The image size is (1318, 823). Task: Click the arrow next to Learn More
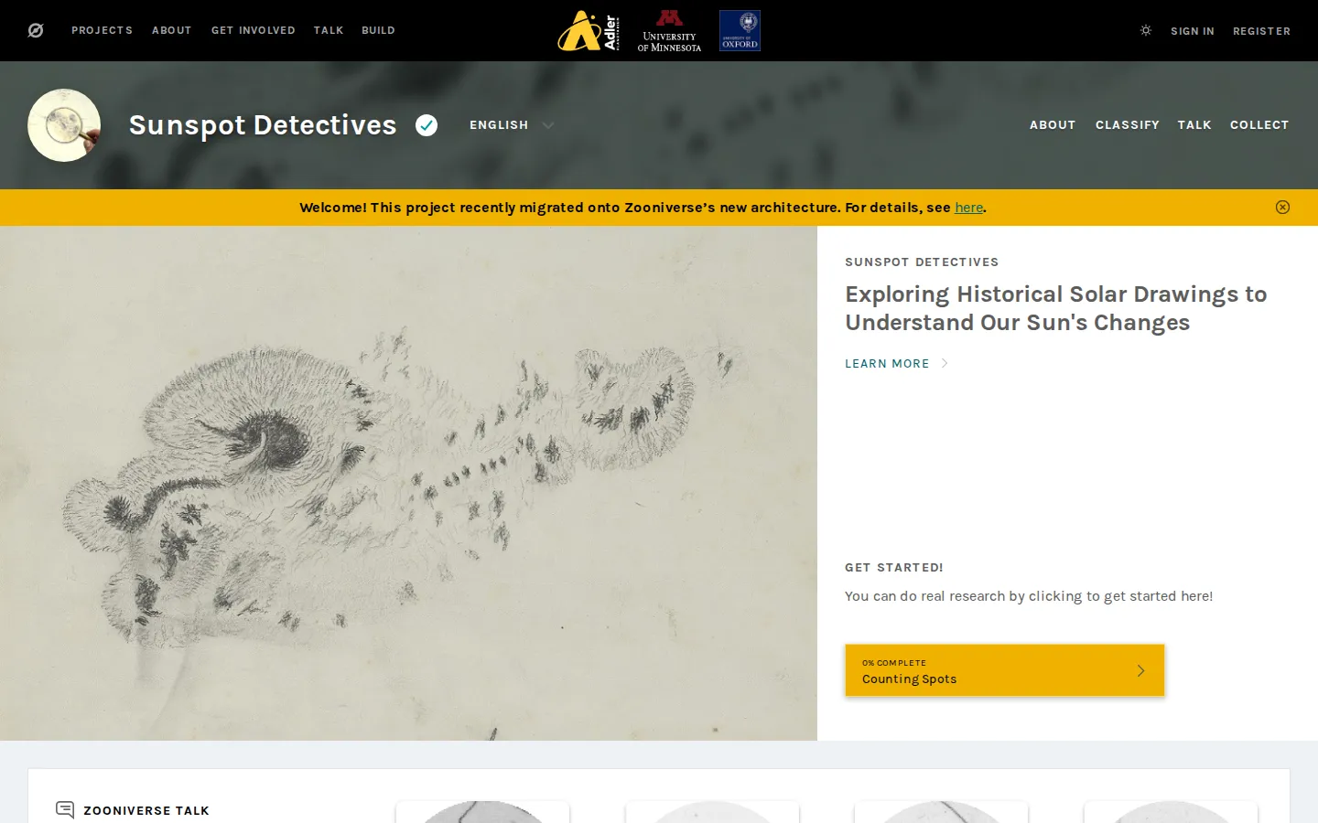(x=945, y=363)
